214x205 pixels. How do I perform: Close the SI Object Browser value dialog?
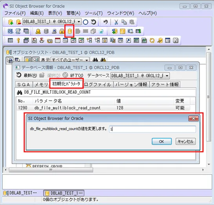[193, 118]
